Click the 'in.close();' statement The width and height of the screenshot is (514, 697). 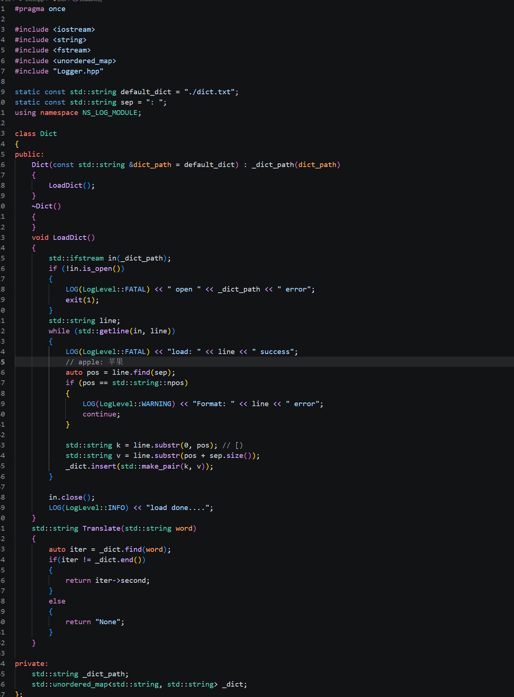point(72,497)
